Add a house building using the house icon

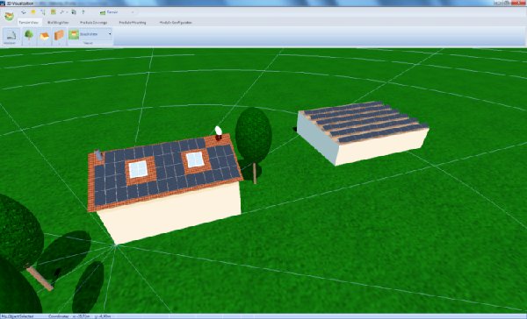point(45,36)
